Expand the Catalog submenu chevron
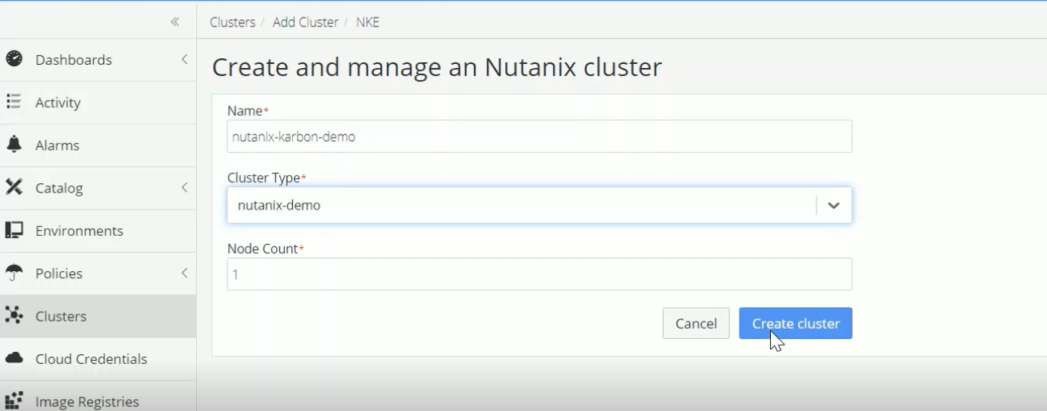1047x411 pixels. click(x=184, y=187)
